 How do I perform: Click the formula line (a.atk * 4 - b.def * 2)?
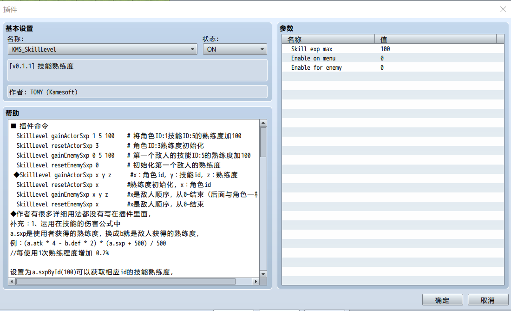click(88, 243)
